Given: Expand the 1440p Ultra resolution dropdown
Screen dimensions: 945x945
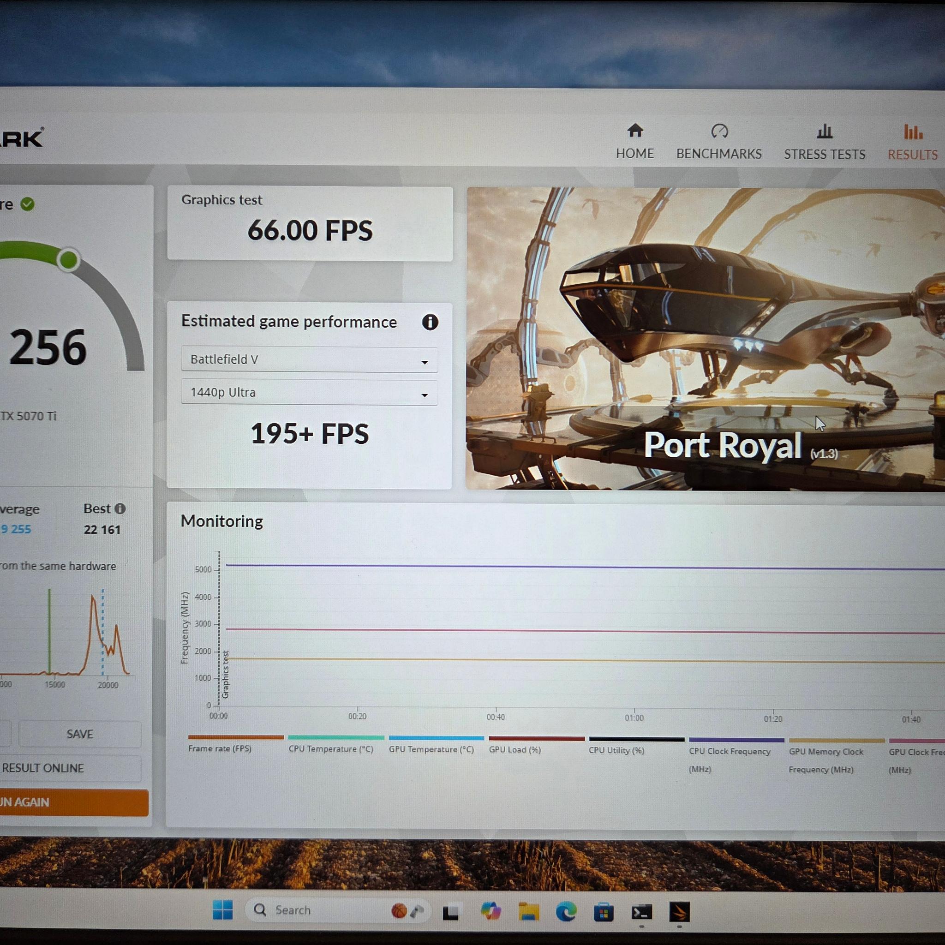Looking at the screenshot, I should [309, 393].
